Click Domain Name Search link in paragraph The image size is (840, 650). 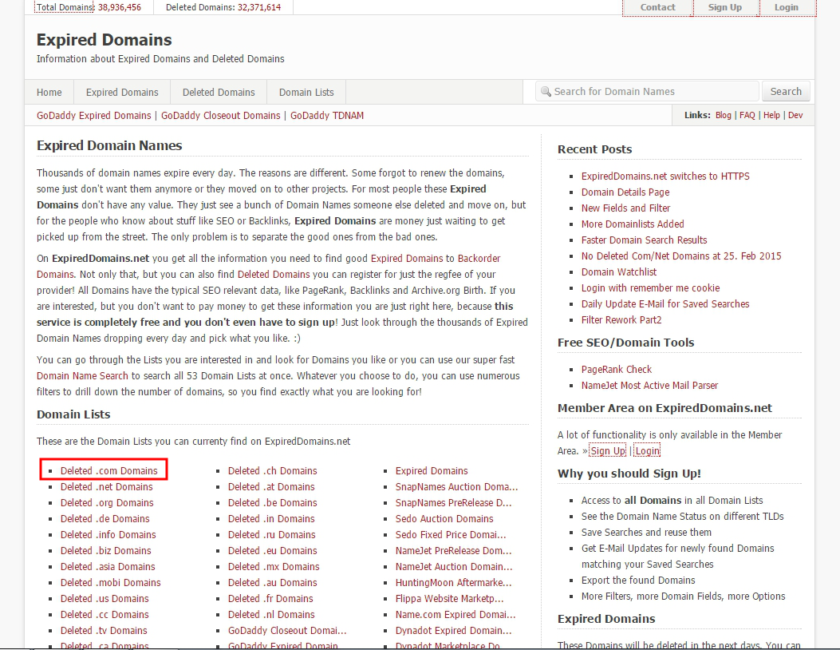pyautogui.click(x=82, y=375)
